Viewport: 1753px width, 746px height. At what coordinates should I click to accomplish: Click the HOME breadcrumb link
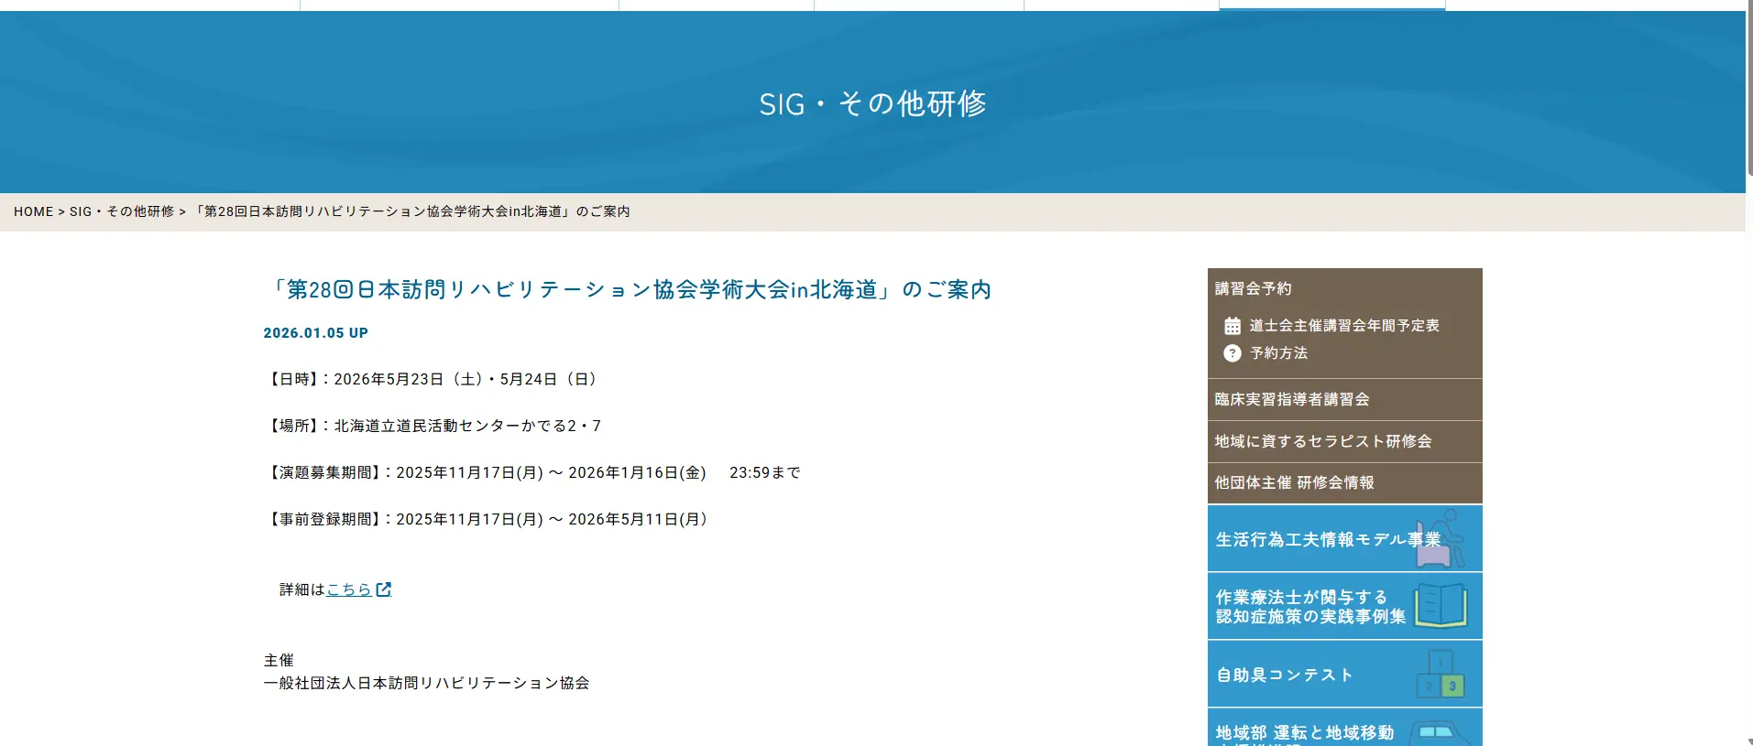pyautogui.click(x=33, y=211)
